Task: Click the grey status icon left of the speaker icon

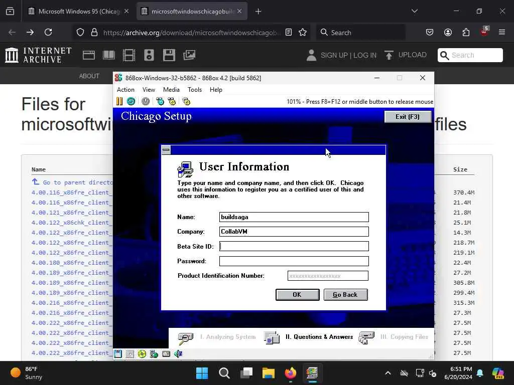Action: pyautogui.click(x=166, y=353)
